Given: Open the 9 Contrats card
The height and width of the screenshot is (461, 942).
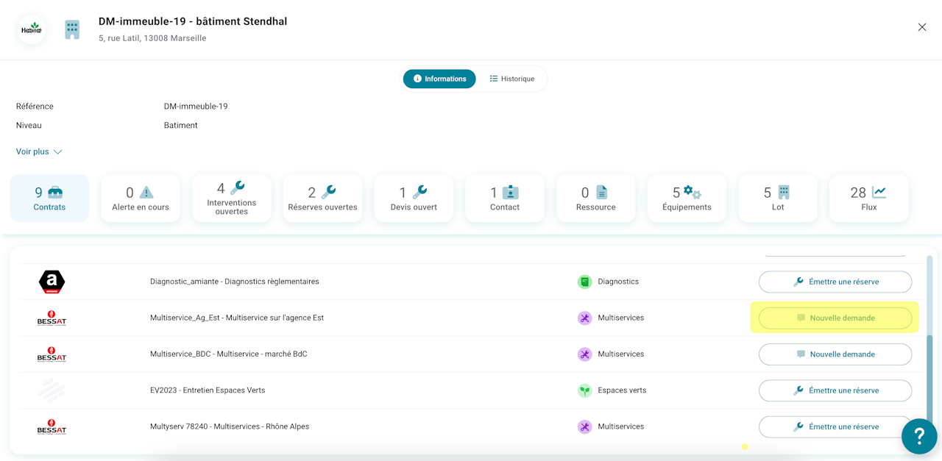Looking at the screenshot, I should coord(49,199).
